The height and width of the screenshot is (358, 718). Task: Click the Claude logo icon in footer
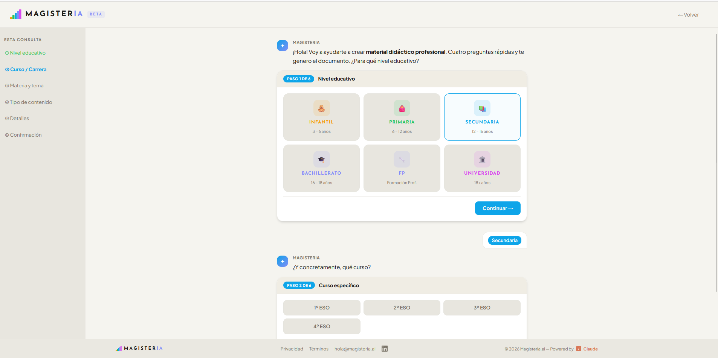(x=579, y=349)
